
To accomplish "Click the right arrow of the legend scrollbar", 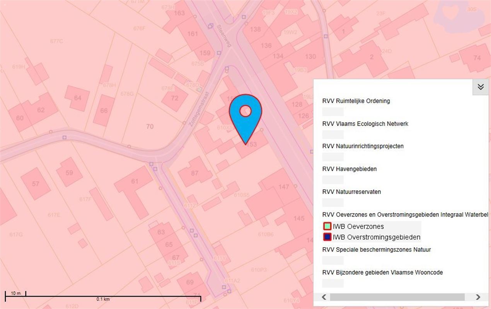I will click(478, 297).
